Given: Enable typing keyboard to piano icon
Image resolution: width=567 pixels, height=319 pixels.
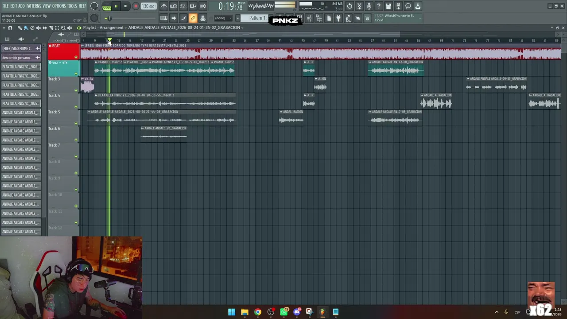Looking at the screenshot, I should click(164, 18).
